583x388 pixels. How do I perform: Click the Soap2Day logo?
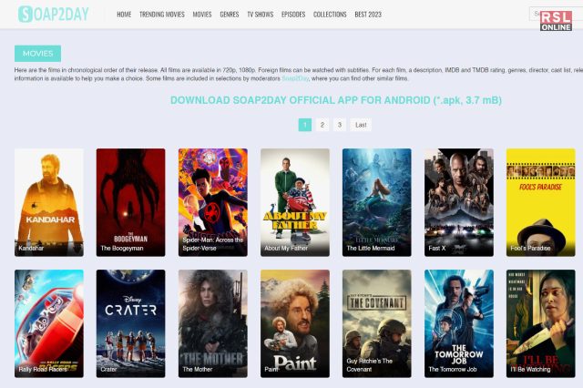53,15
